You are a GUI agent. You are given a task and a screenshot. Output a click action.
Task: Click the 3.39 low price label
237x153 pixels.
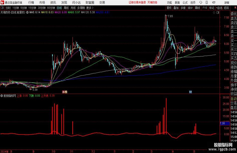click(x=35, y=89)
